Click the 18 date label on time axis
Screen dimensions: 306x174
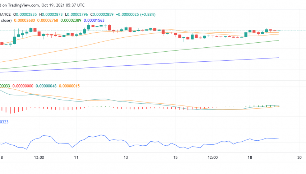[250, 157]
